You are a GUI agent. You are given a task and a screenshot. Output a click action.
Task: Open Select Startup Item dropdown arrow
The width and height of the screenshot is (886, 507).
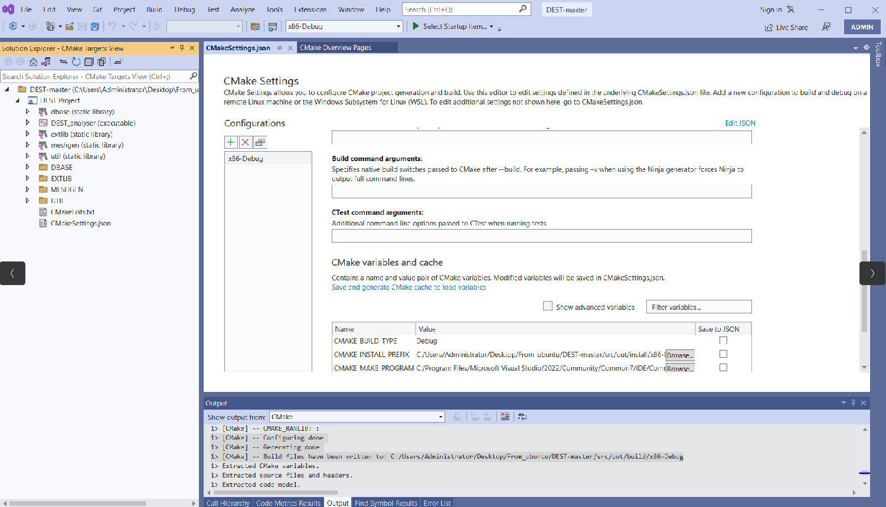pos(491,27)
